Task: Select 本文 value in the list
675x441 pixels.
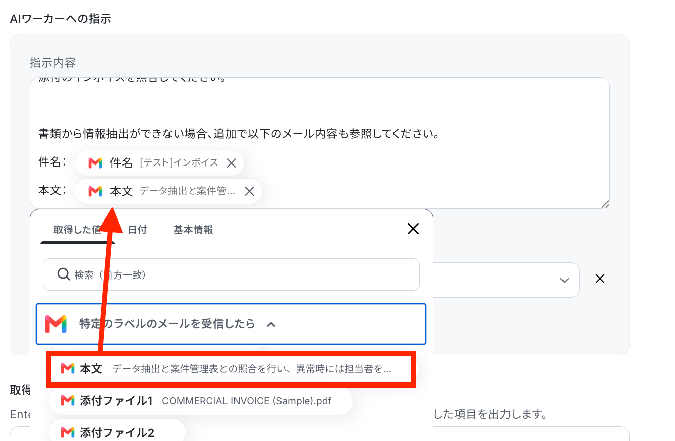Action: pyautogui.click(x=232, y=369)
